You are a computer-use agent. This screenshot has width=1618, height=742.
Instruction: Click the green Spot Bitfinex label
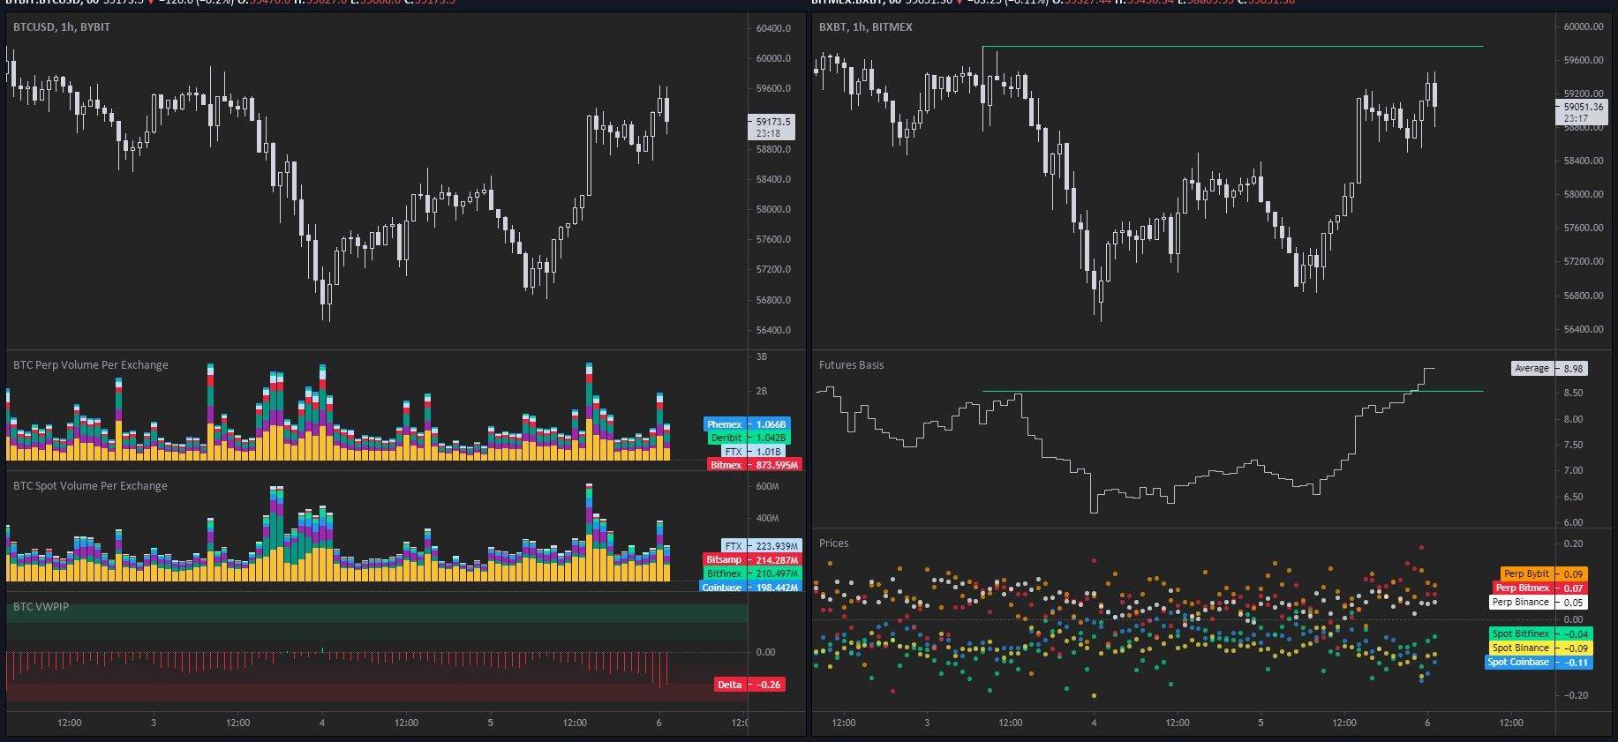[1520, 634]
